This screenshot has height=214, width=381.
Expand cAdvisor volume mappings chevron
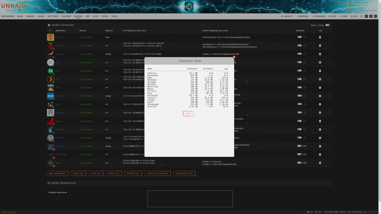(x=247, y=115)
